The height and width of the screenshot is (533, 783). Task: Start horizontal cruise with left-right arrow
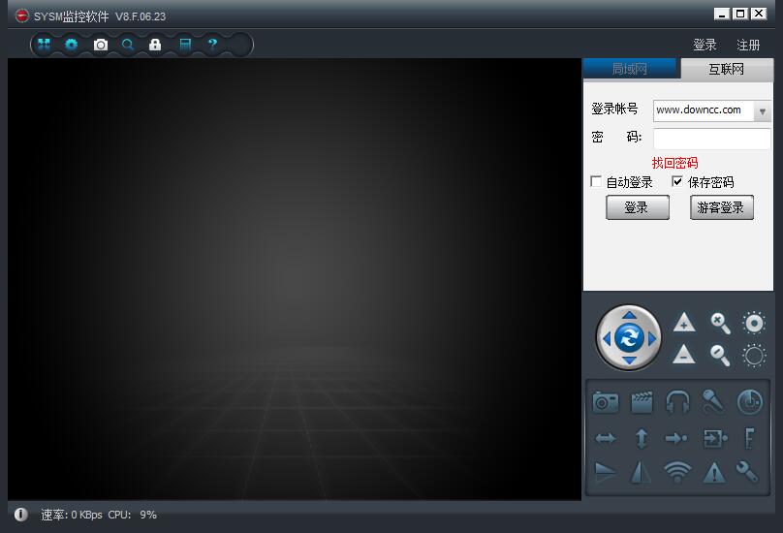pos(606,439)
